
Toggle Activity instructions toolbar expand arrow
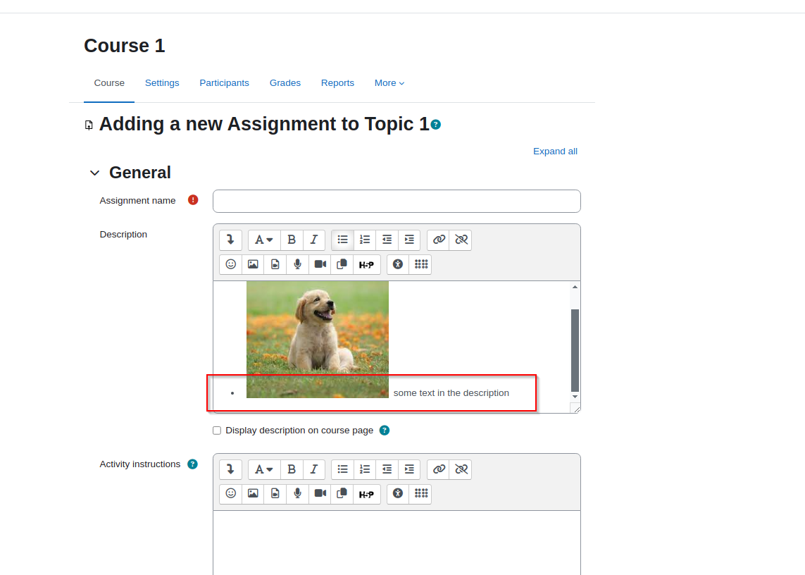pos(230,470)
